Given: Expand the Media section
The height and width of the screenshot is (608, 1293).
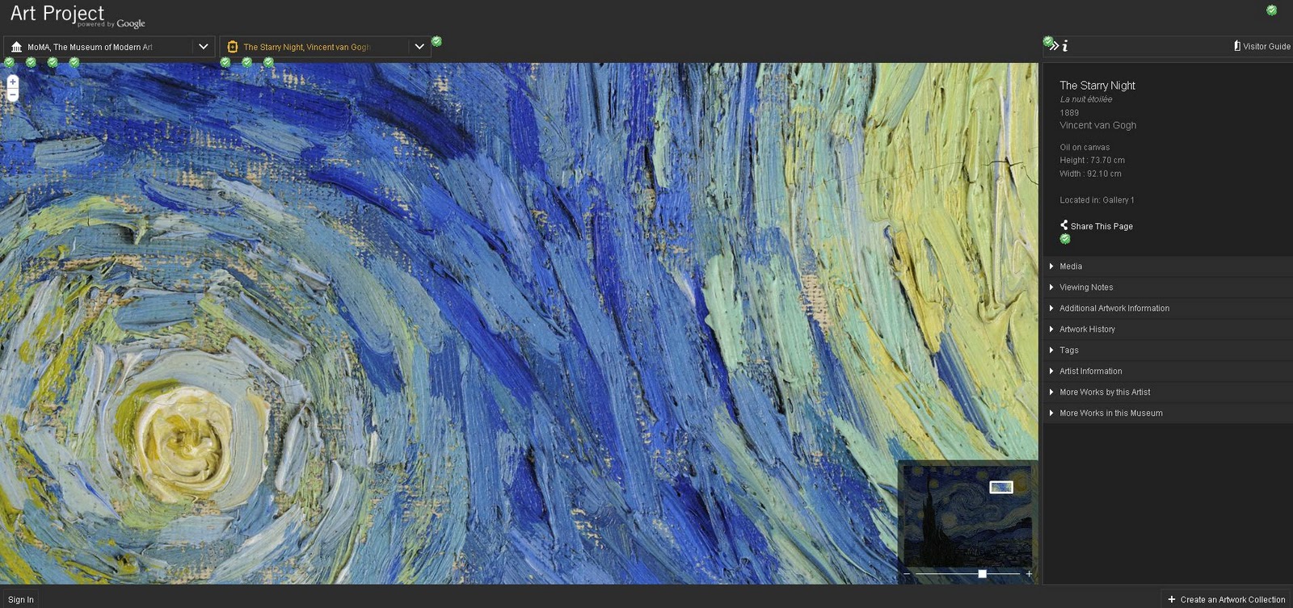Looking at the screenshot, I should [1168, 266].
